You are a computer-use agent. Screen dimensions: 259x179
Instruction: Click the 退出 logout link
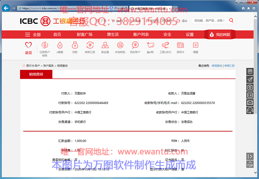point(182,21)
